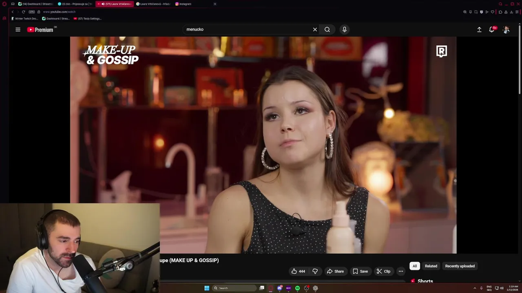Toggle the VPN badge in address bar
Image resolution: width=522 pixels, height=293 pixels.
(x=32, y=12)
